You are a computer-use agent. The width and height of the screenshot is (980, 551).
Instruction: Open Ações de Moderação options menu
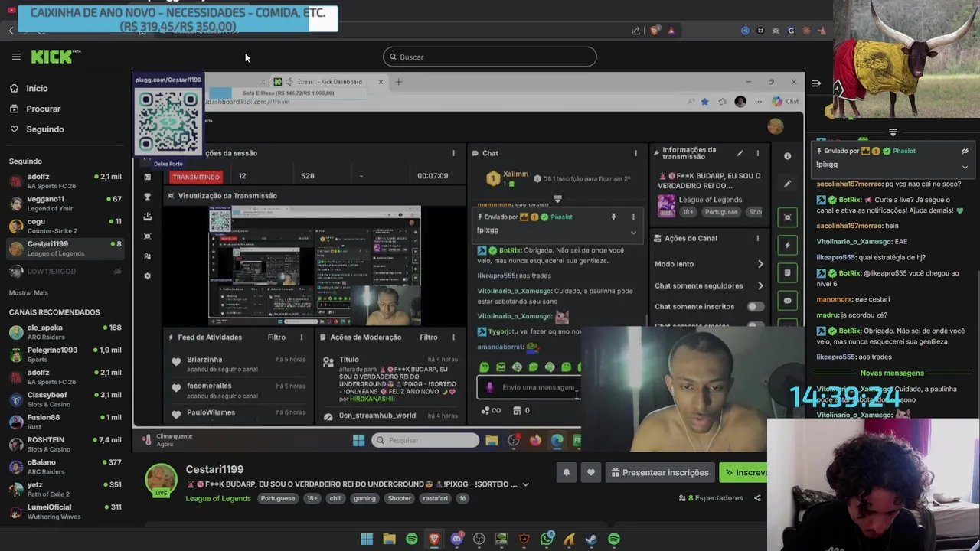tap(453, 337)
